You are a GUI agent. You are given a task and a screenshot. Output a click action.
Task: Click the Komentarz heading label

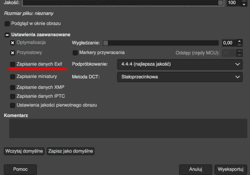[16, 115]
